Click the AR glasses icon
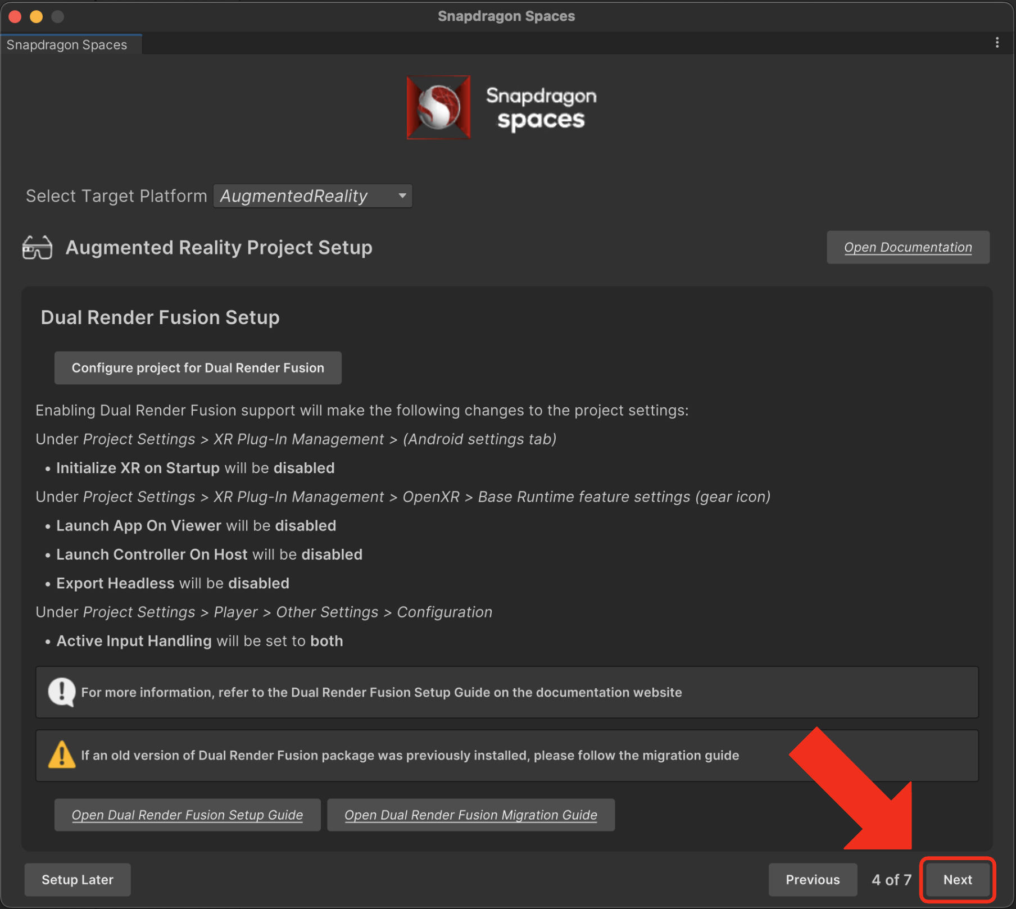The image size is (1016, 909). [x=37, y=247]
